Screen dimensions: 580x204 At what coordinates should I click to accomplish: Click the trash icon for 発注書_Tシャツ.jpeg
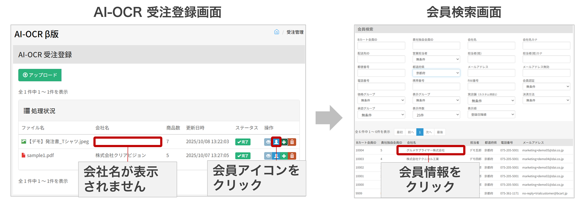tap(292, 142)
